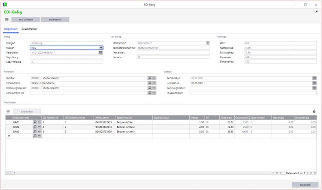This screenshot has width=322, height=190.
Task: Open calendar for Verarbeitet date
Action: (101, 53)
